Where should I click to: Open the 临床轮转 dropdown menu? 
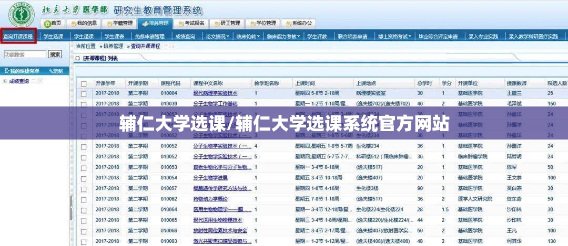coord(248,37)
